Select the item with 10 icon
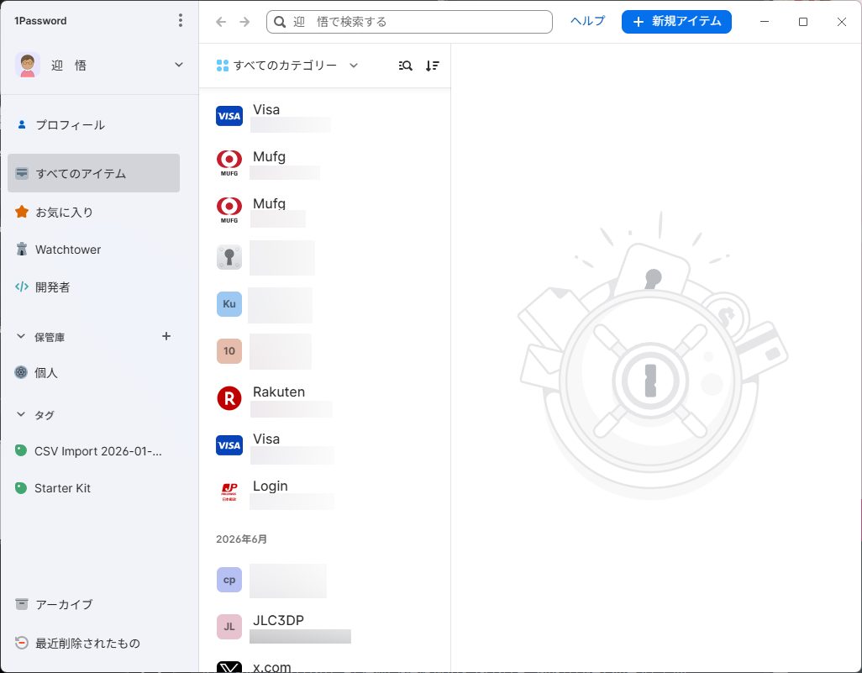 point(324,351)
